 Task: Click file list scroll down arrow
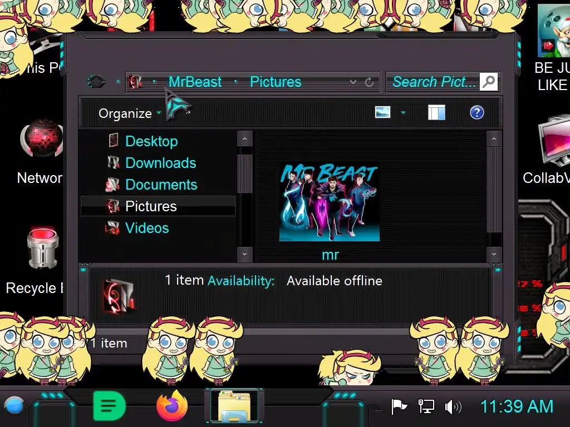point(494,255)
